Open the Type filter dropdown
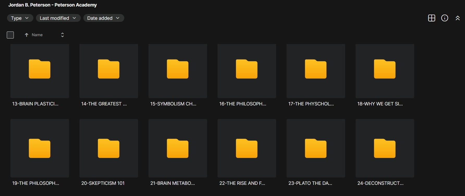Image resolution: width=465 pixels, height=196 pixels. (20, 18)
